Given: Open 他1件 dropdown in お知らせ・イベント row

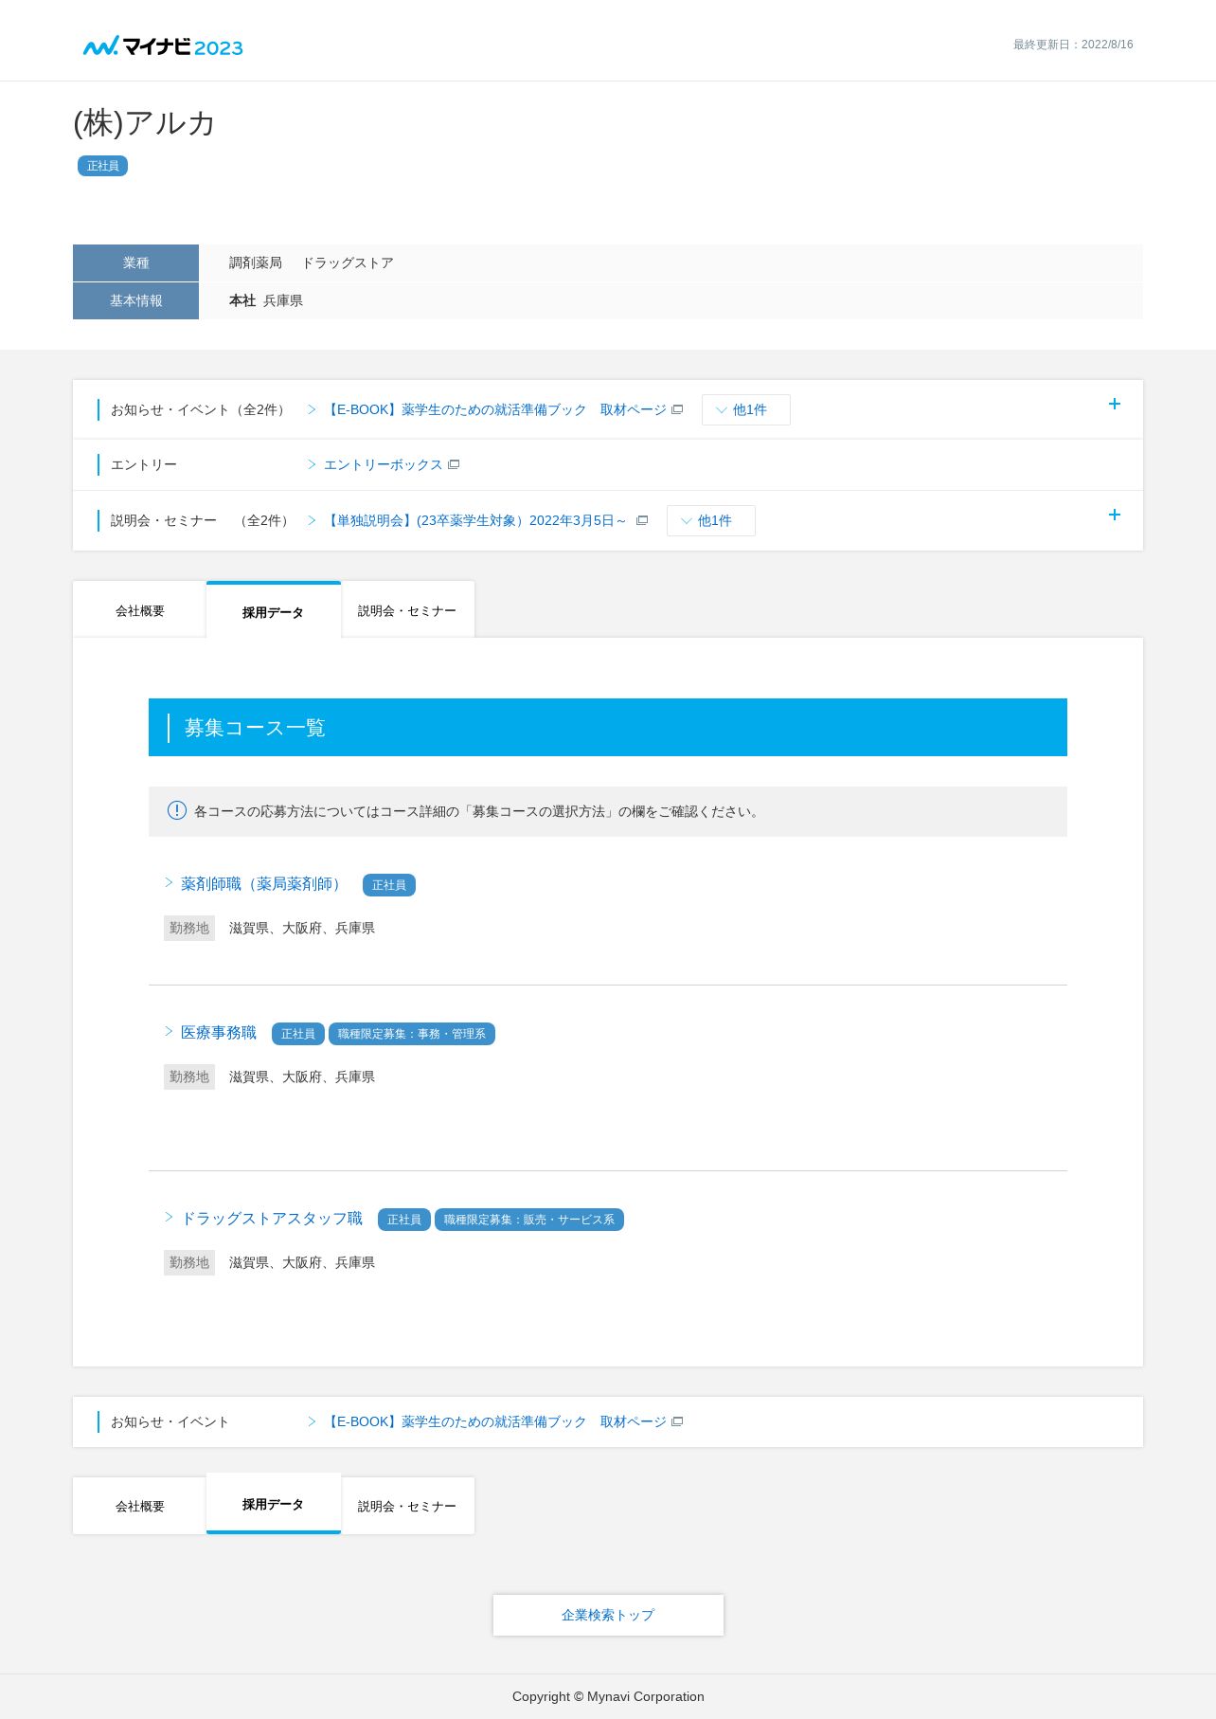Looking at the screenshot, I should pyautogui.click(x=745, y=409).
